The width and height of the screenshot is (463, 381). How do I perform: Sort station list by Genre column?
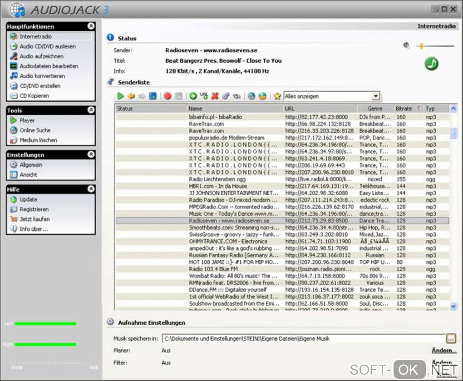pos(375,109)
